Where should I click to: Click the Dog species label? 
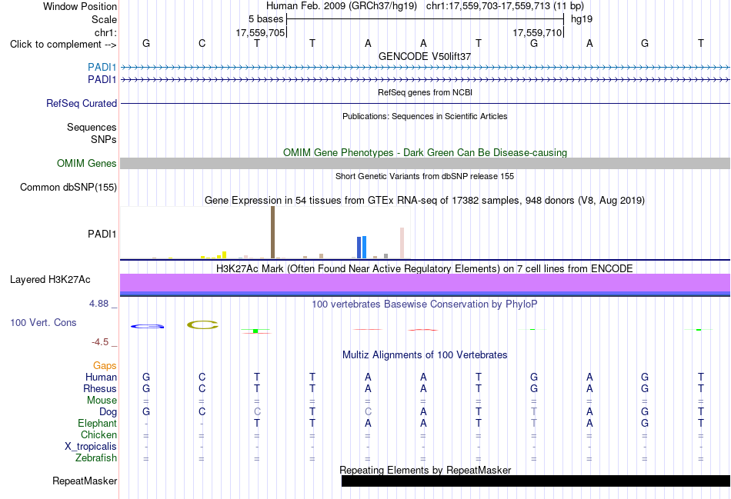108,412
